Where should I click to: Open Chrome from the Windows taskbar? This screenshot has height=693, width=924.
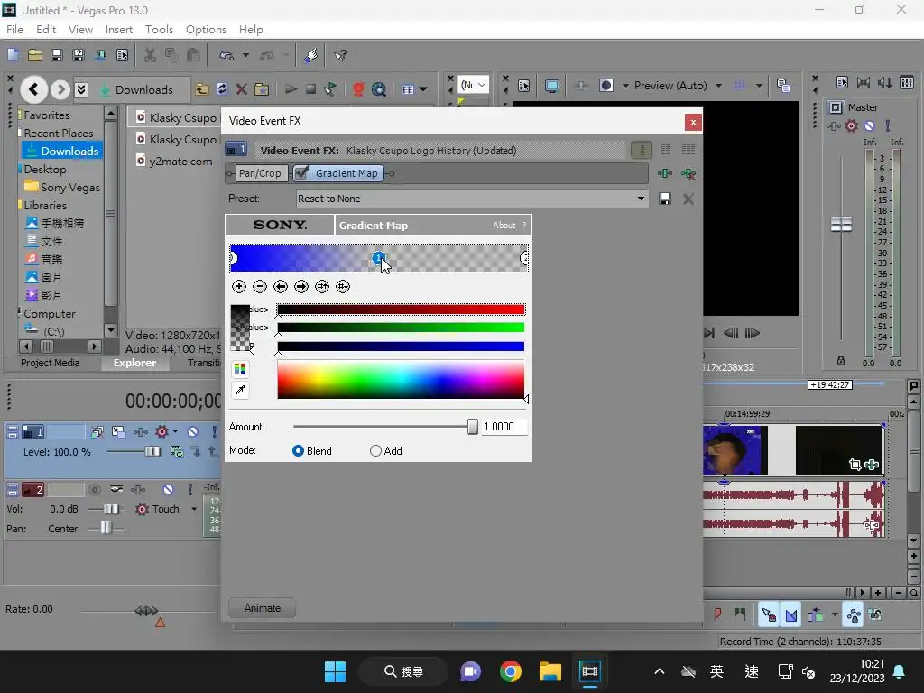[511, 671]
